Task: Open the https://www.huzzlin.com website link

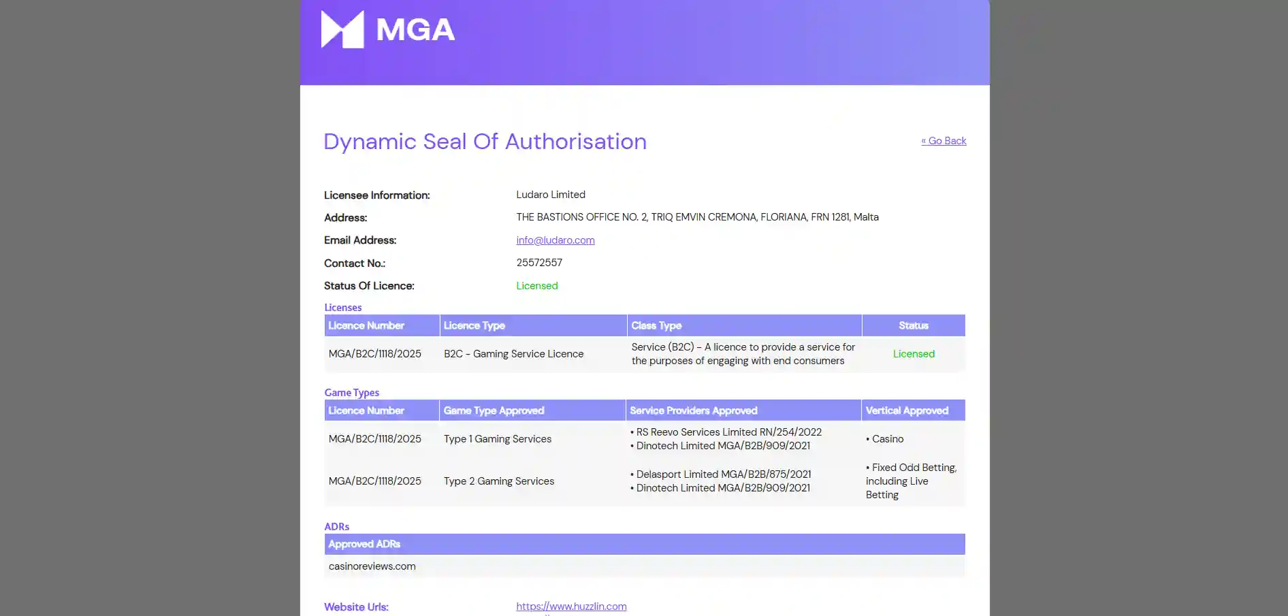Action: (571, 606)
